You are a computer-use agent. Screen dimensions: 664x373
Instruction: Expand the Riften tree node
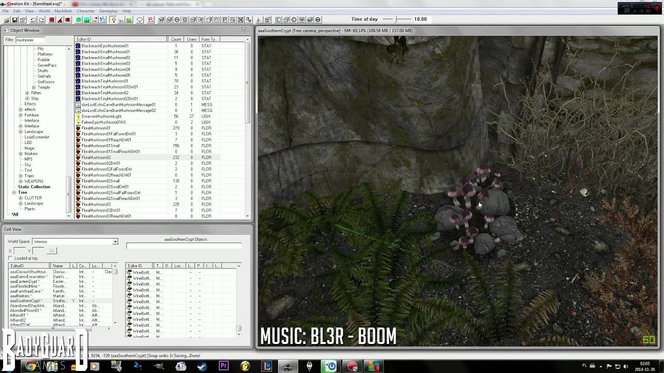27,93
